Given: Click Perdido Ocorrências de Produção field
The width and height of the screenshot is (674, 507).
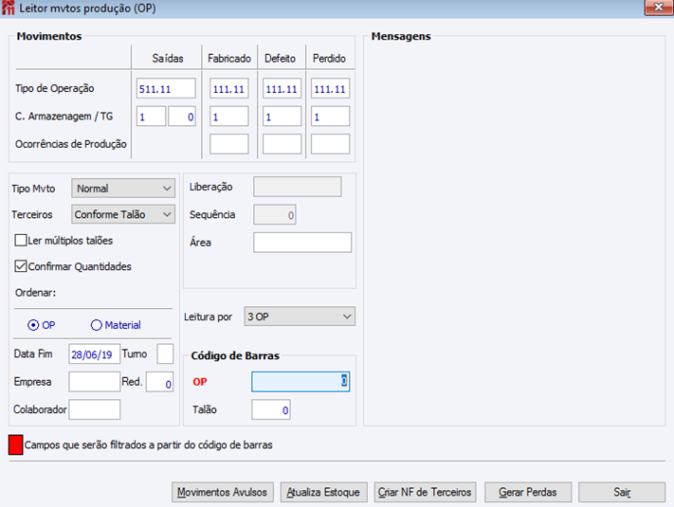Looking at the screenshot, I should coord(330,144).
